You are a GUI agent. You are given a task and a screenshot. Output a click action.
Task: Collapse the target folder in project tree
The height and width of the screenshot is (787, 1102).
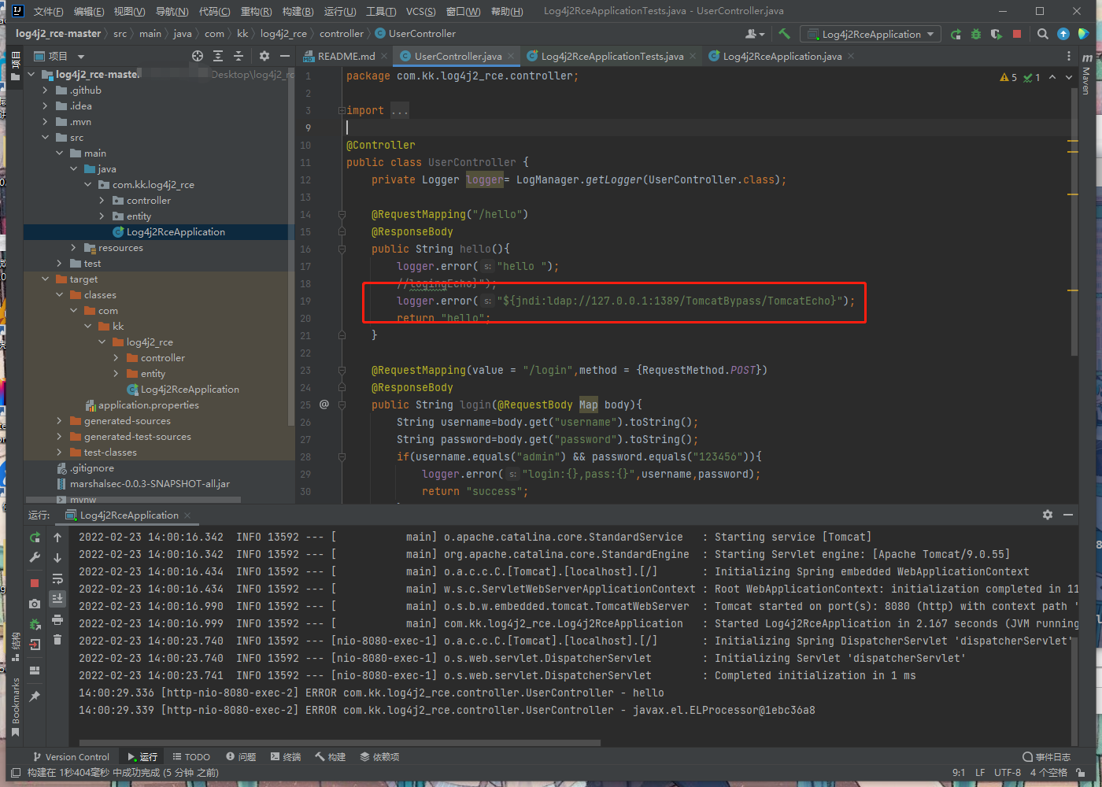(45, 279)
